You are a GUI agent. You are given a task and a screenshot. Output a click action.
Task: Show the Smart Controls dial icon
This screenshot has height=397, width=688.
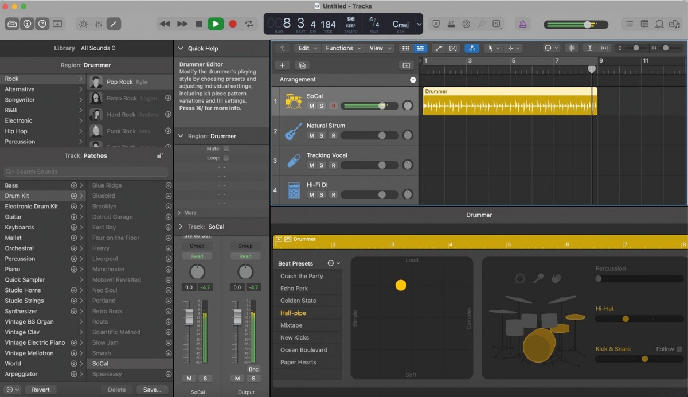pyautogui.click(x=84, y=24)
